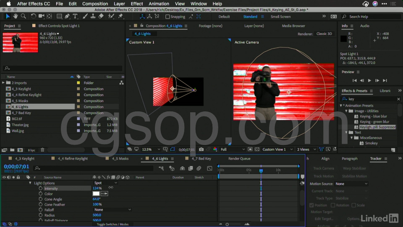
Task: Select the Clone Stamp tool
Action: (93, 16)
